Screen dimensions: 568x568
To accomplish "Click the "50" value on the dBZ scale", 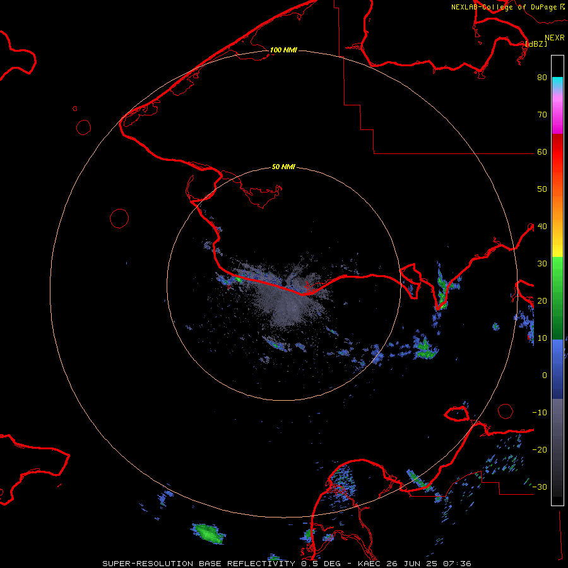I will pos(542,189).
